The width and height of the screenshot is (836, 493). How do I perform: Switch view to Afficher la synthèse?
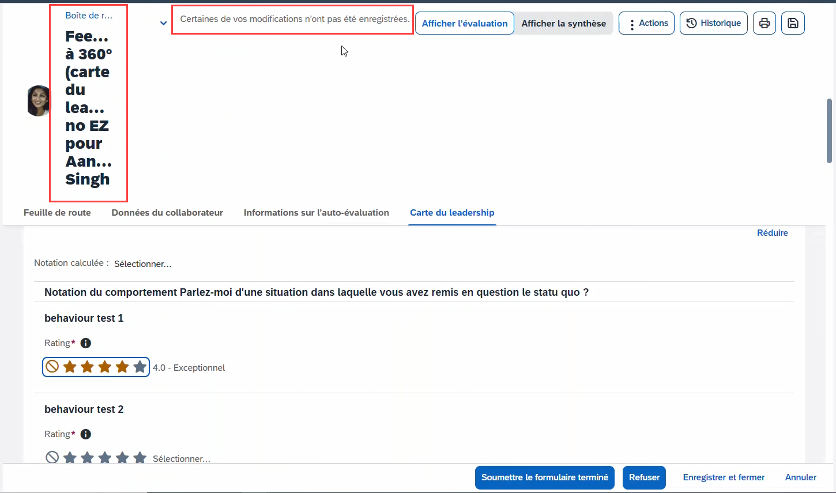[564, 23]
